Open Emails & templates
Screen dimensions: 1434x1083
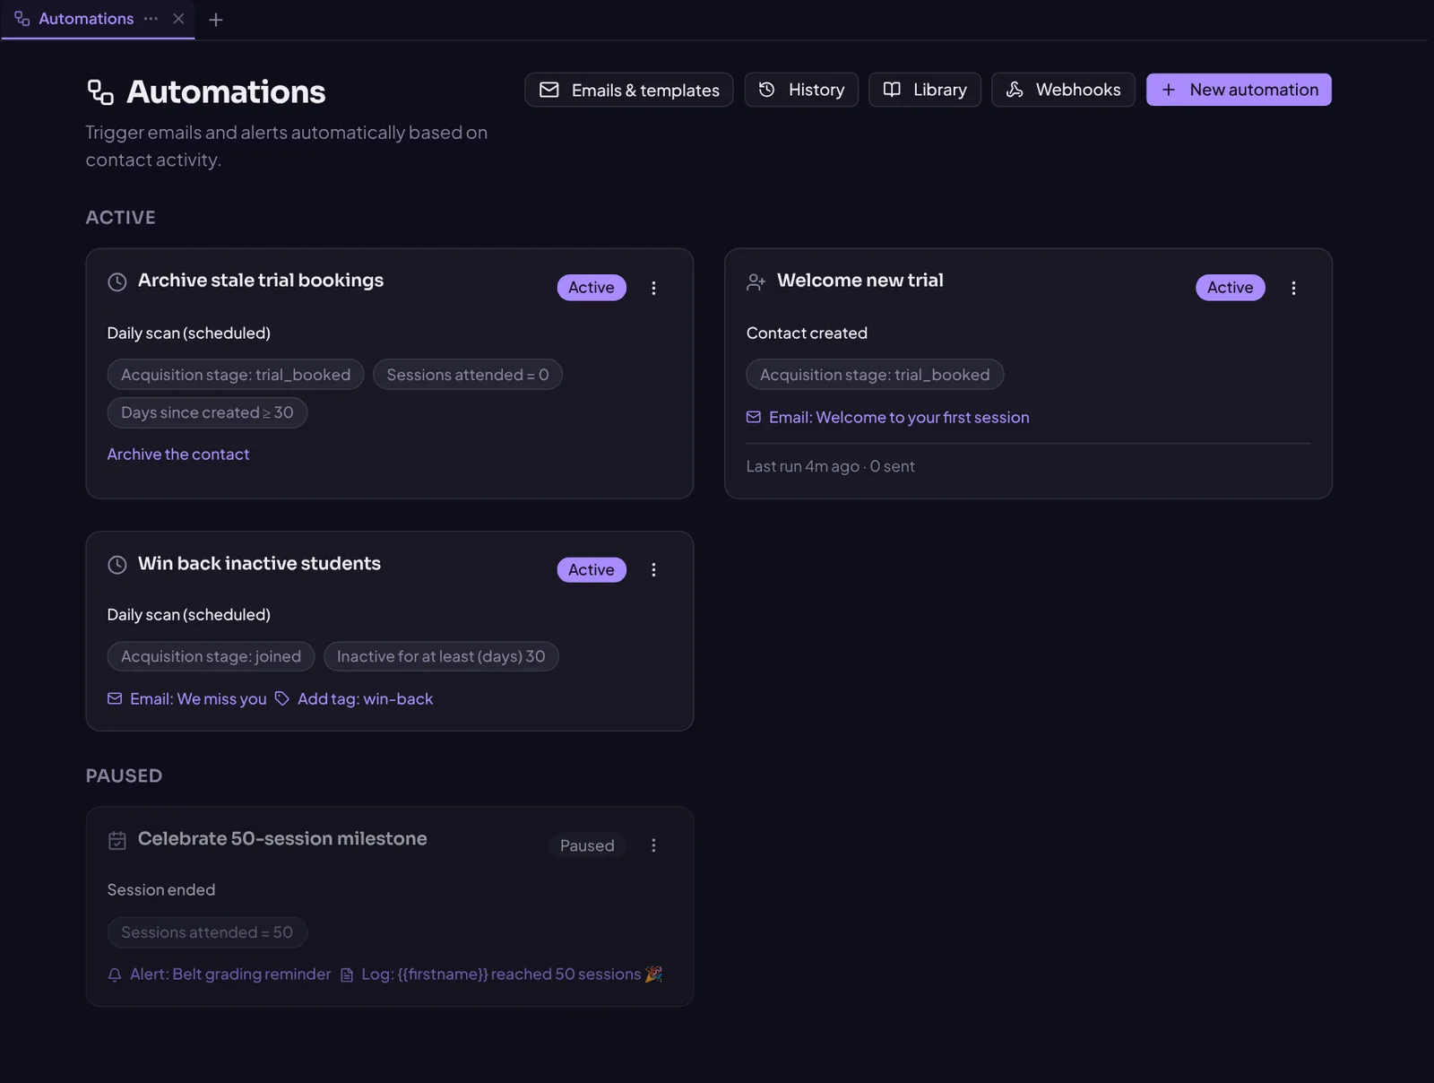click(x=629, y=90)
